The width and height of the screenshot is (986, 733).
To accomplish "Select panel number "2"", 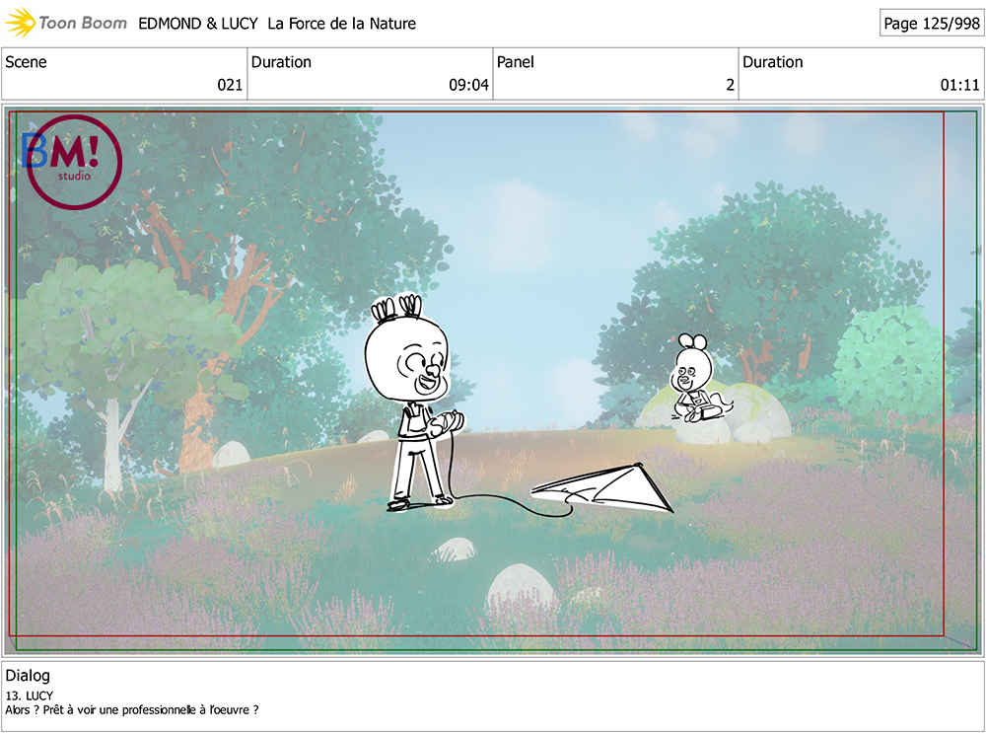I will tap(730, 85).
